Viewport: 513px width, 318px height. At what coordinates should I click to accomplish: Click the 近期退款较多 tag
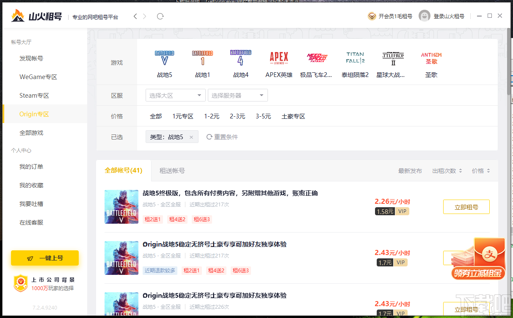point(160,270)
